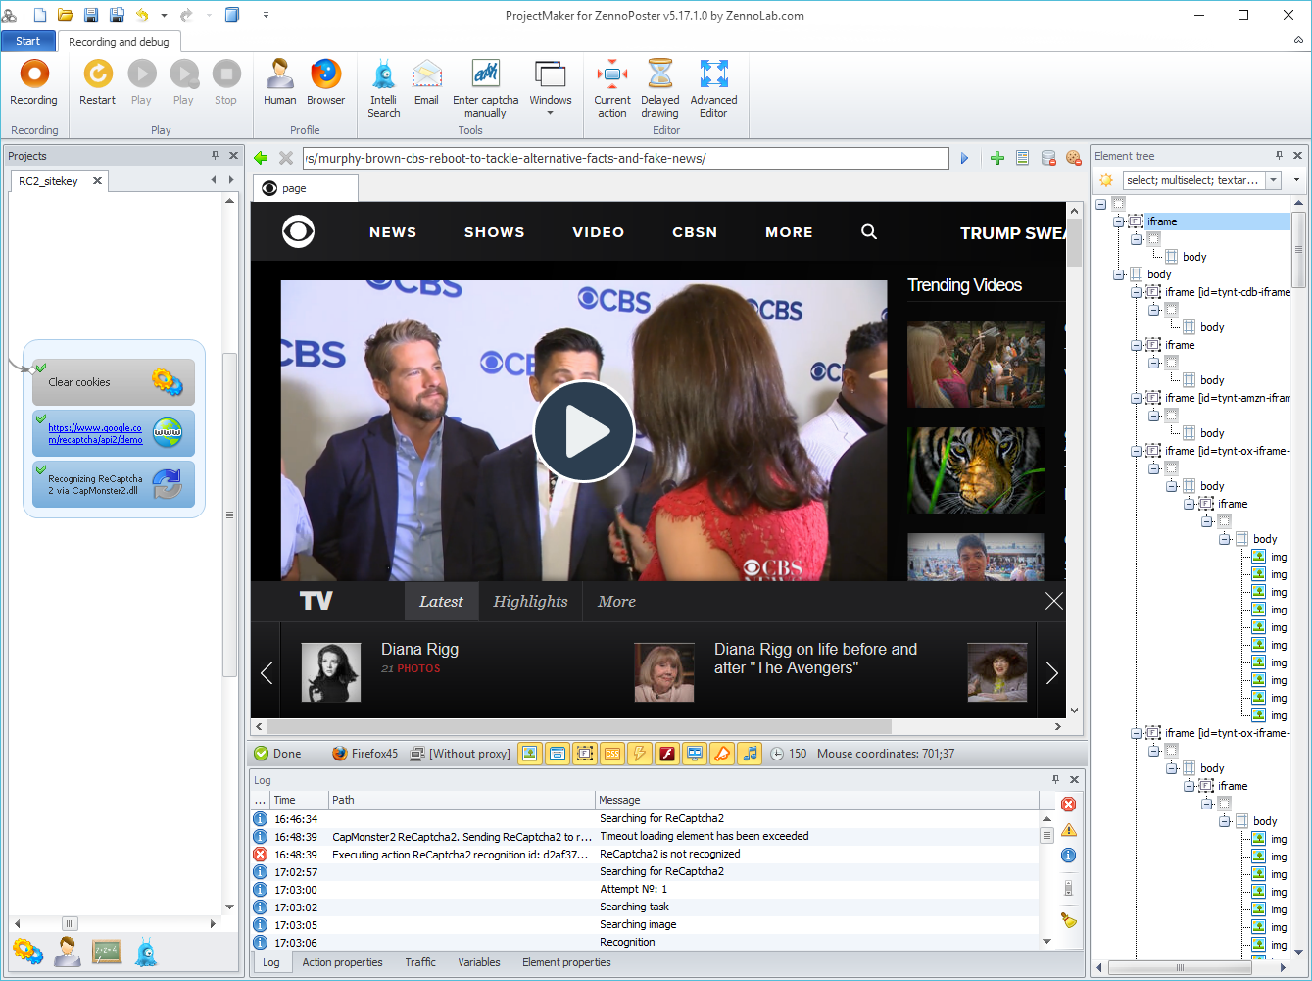The image size is (1312, 981).
Task: Collapse the root element tree node
Action: point(1101,204)
